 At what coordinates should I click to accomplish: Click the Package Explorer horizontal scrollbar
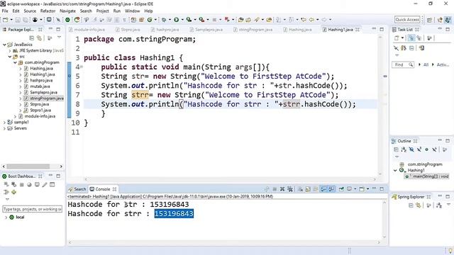[x=28, y=166]
